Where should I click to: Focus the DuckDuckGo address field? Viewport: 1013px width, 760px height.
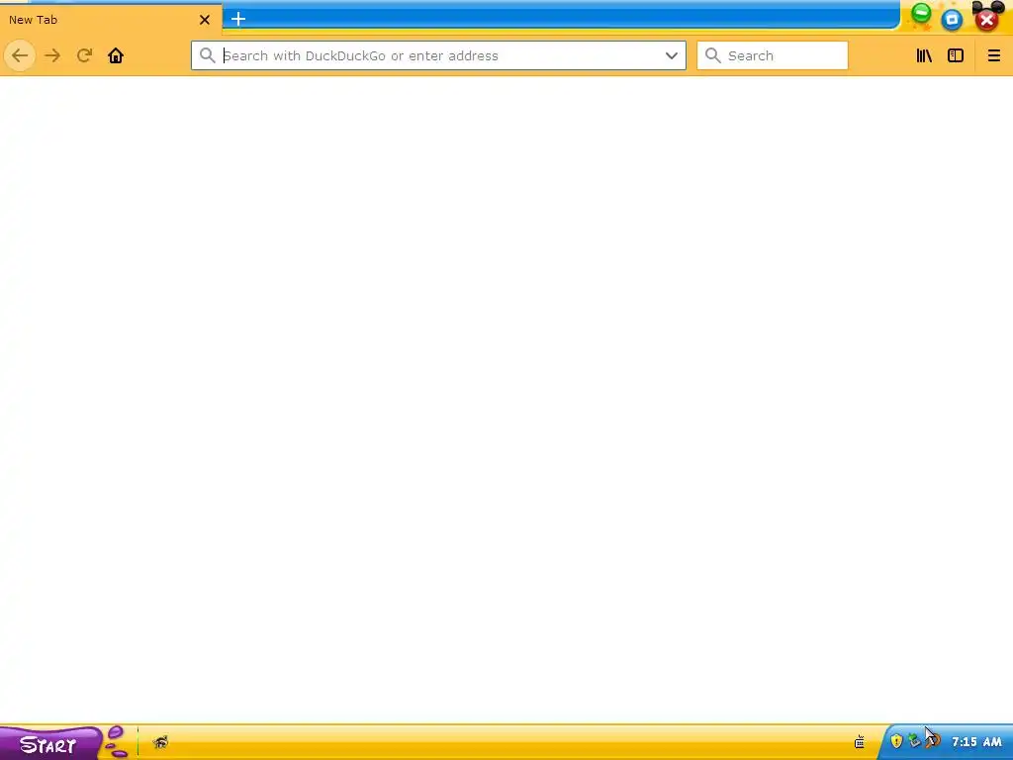pos(438,55)
